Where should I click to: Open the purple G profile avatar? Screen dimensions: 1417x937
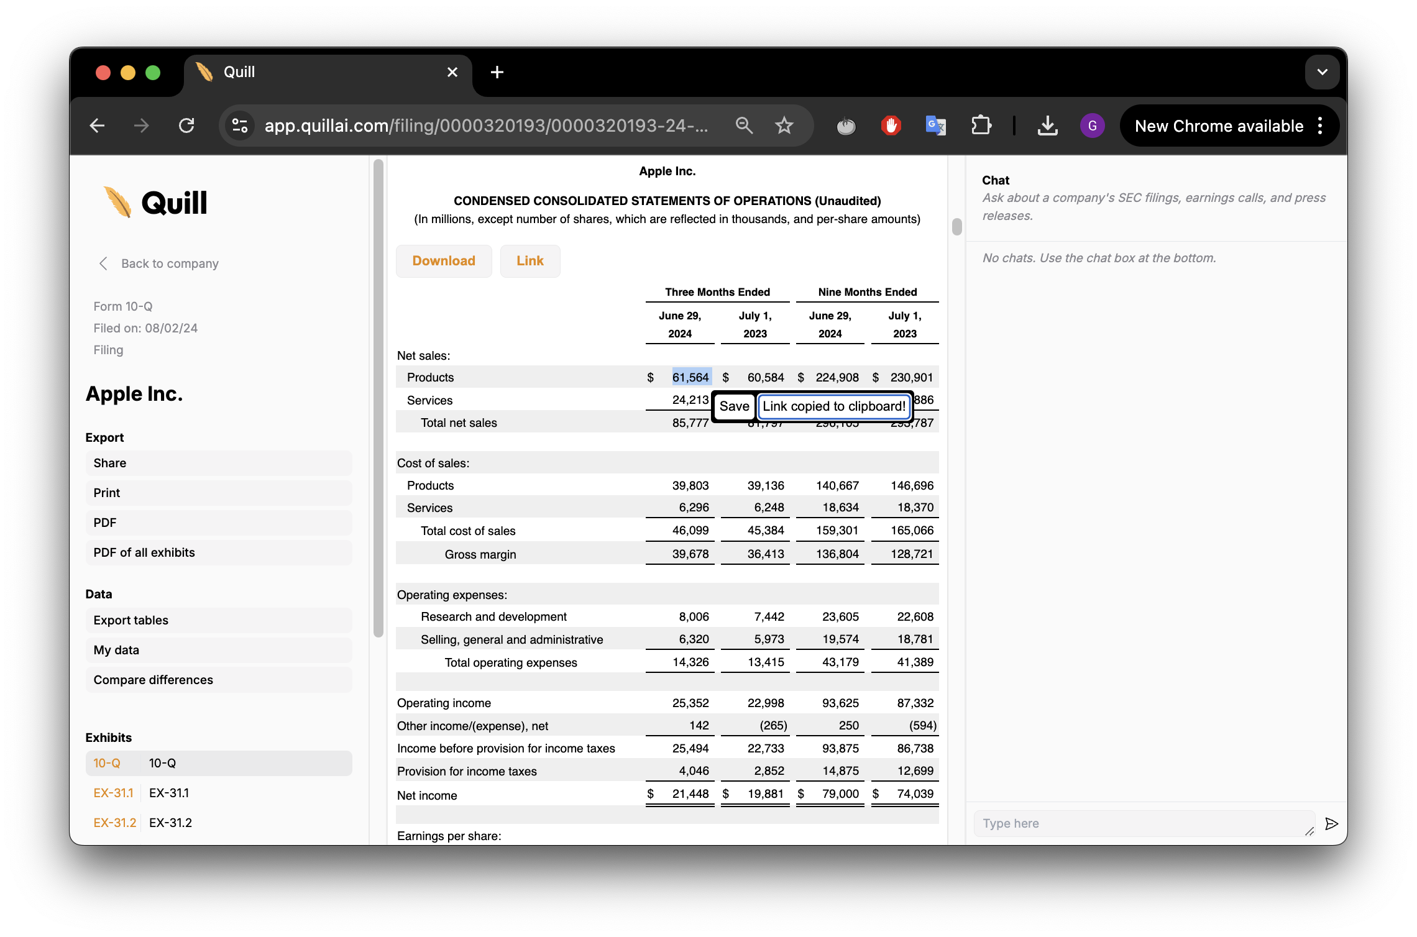point(1092,126)
